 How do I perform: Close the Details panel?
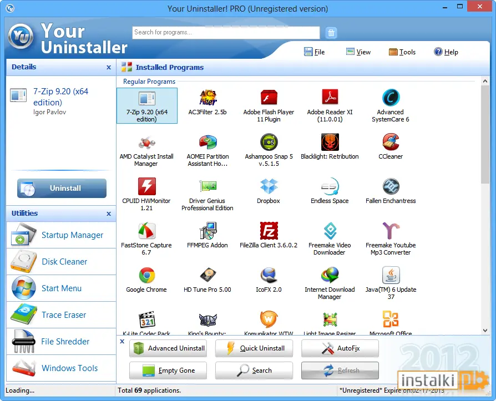click(109, 67)
